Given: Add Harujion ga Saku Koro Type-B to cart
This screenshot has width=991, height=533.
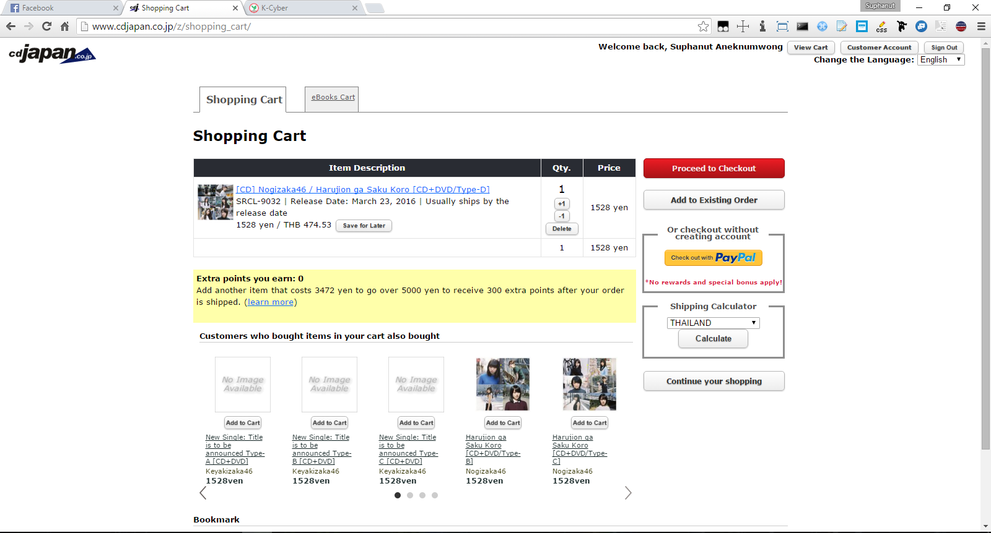Looking at the screenshot, I should tap(503, 423).
